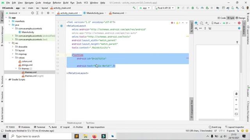Open Layout Inspector
Image resolution: width=250 pixels, height=140 pixels.
(x=234, y=127)
